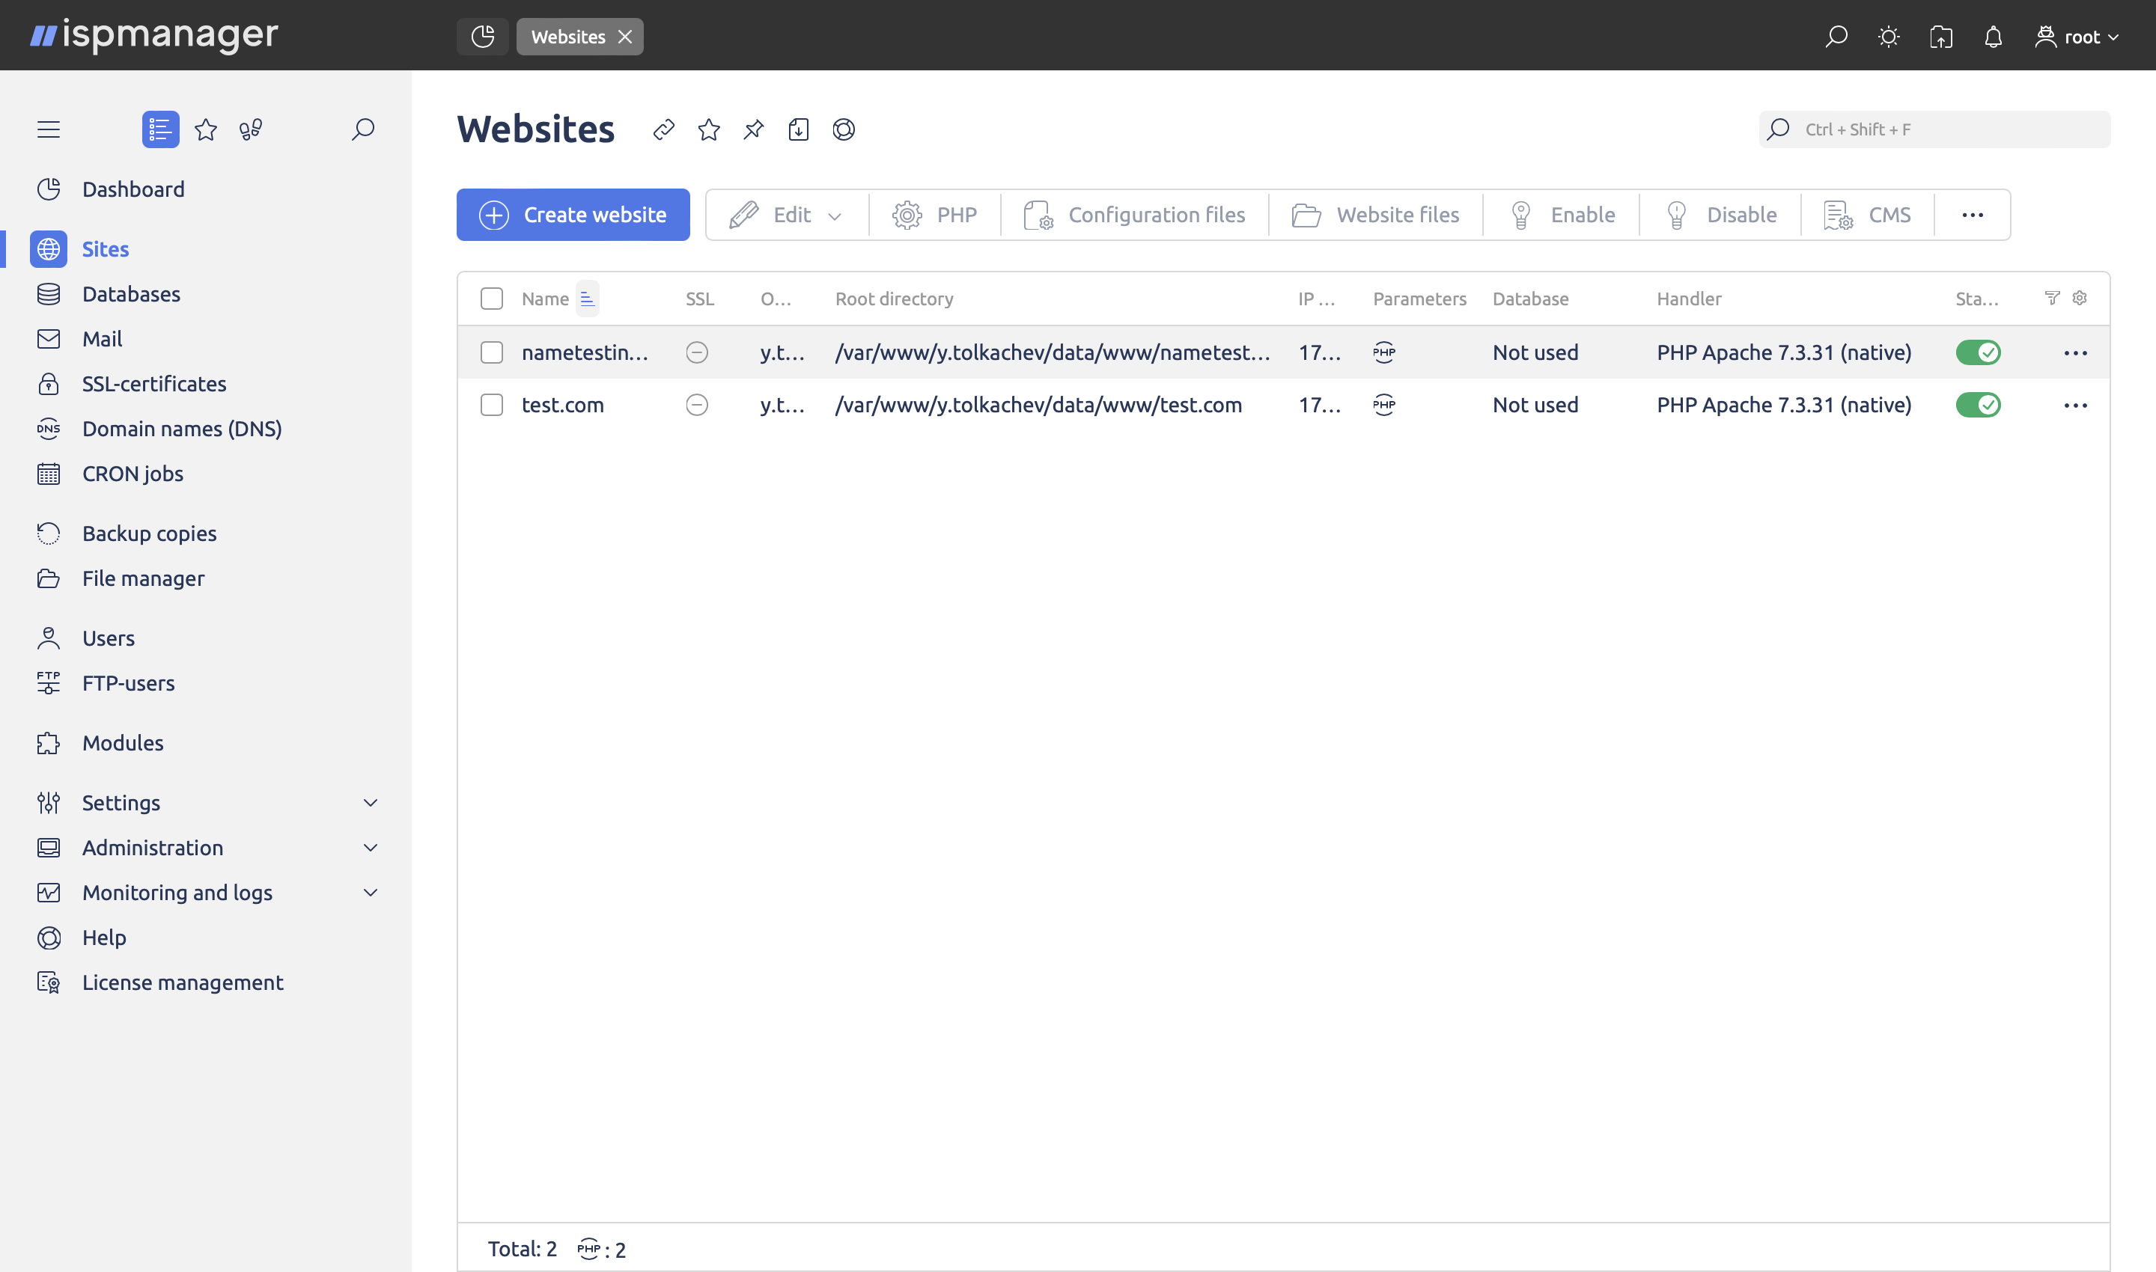Open list settings with gear icon above table

[2079, 298]
